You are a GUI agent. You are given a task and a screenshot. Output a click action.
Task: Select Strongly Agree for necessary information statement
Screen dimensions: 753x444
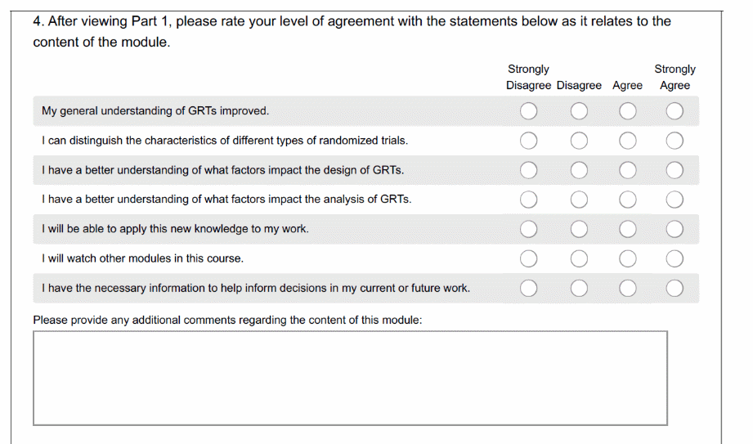675,288
